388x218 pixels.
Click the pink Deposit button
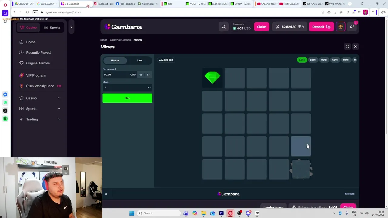pos(321,27)
